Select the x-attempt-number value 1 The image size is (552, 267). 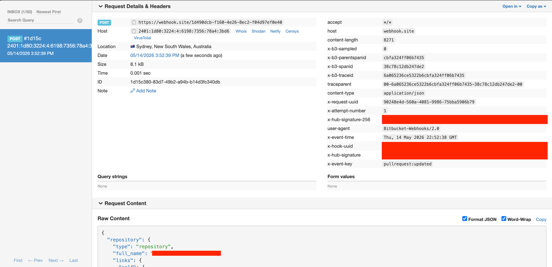click(x=385, y=111)
